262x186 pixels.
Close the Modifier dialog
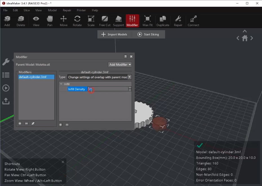click(131, 57)
